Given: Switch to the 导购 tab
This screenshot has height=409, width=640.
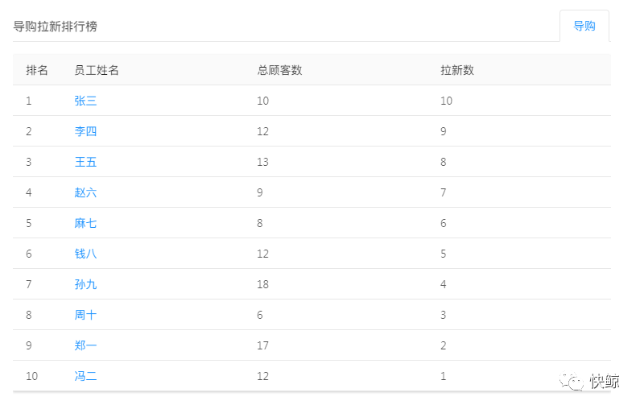Looking at the screenshot, I should 584,26.
